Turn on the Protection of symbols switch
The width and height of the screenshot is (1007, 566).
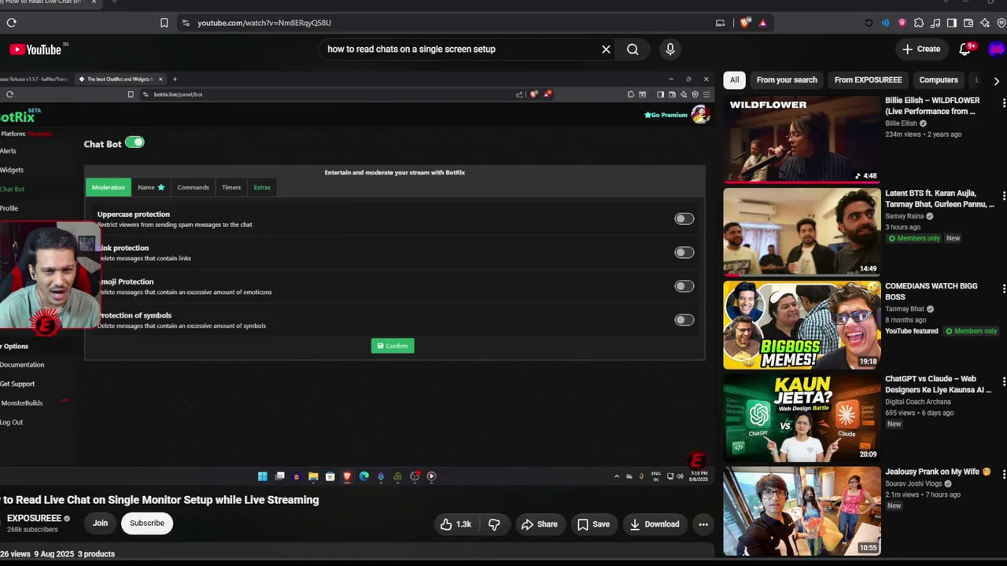684,320
